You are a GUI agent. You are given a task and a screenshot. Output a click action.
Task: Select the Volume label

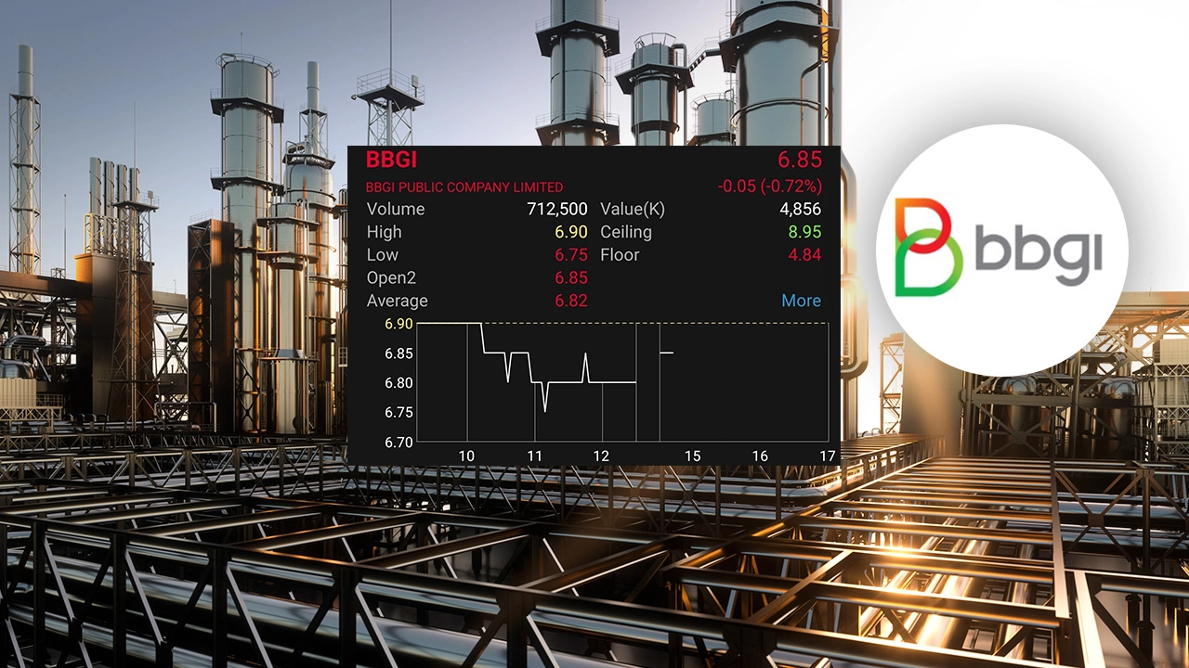coord(396,209)
